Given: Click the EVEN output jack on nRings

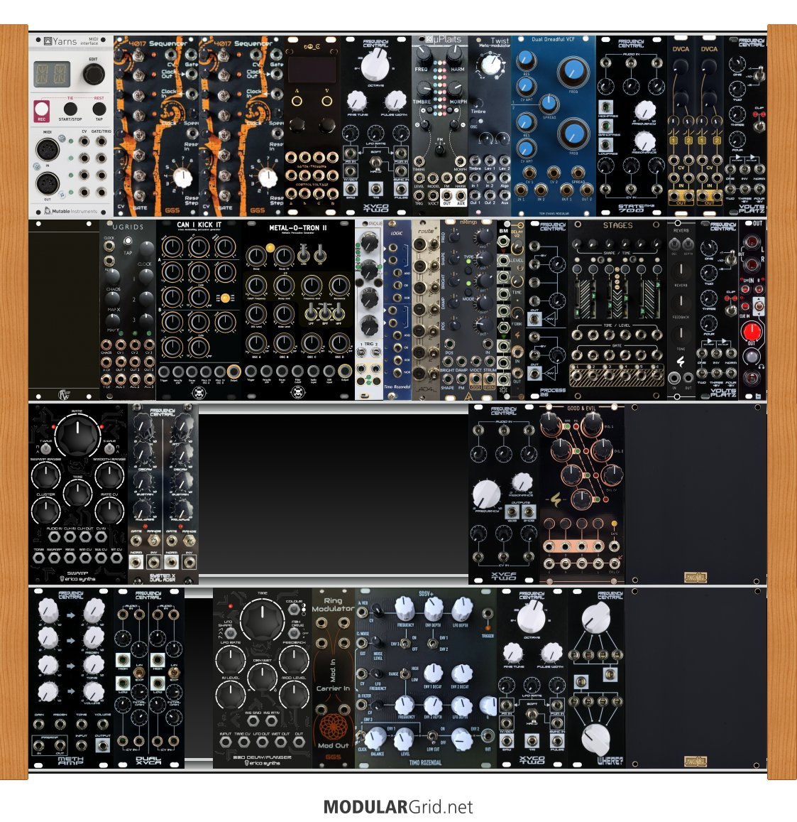Looking at the screenshot, I should pyautogui.click(x=490, y=377).
